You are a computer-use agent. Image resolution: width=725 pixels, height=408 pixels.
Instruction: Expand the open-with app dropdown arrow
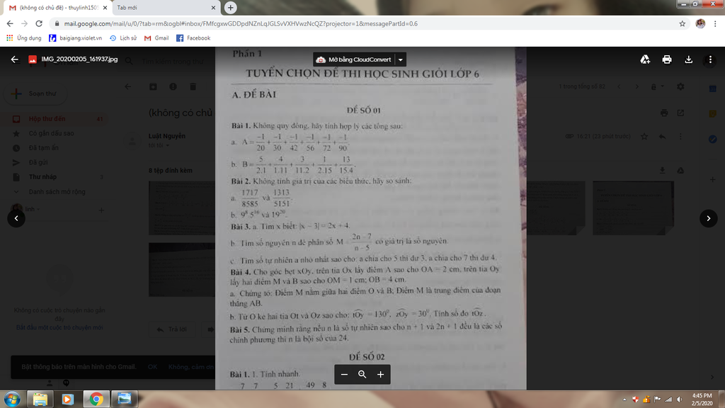coord(401,59)
